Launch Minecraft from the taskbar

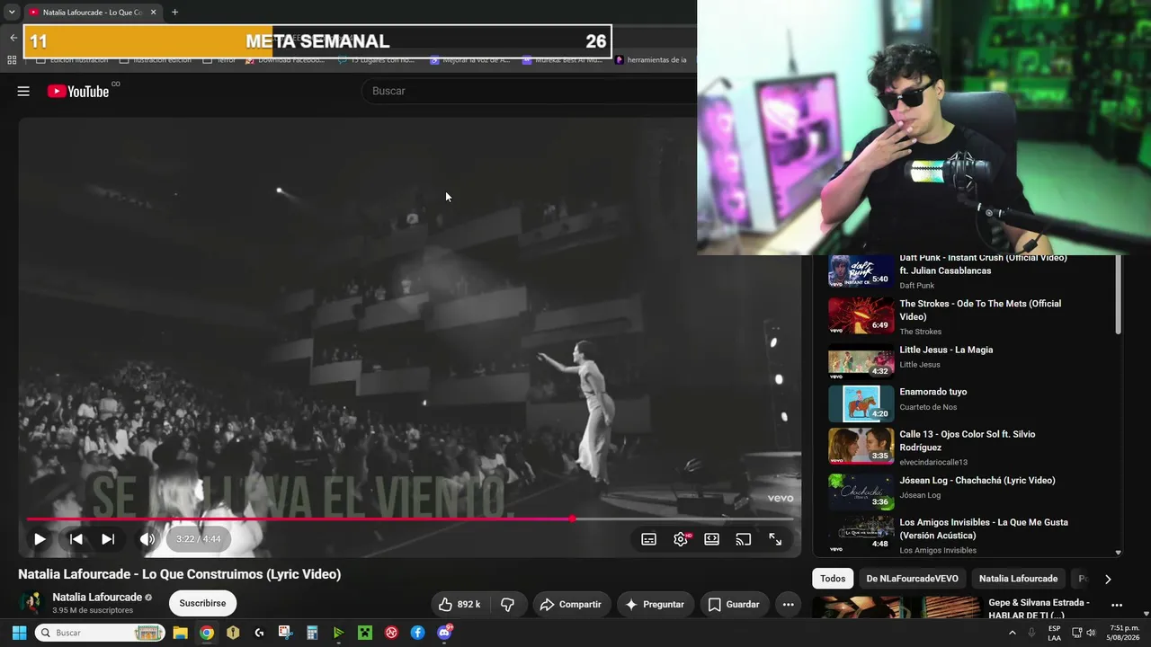point(365,633)
